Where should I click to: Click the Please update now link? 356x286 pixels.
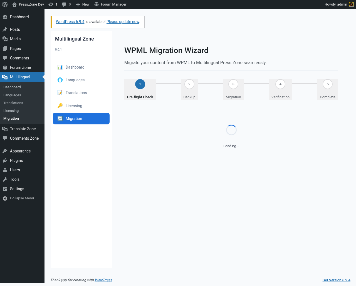click(x=123, y=22)
